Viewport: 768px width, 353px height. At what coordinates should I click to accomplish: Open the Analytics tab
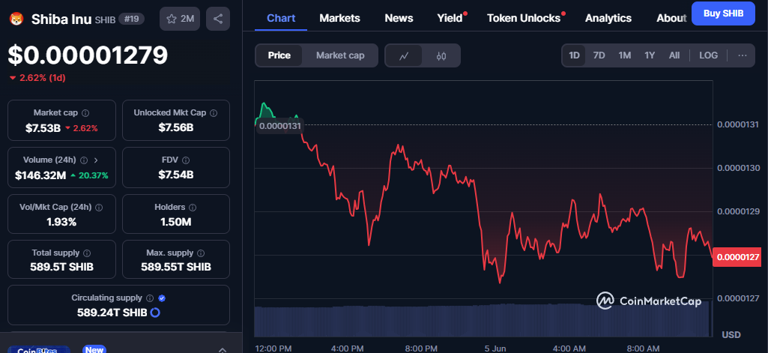(x=608, y=18)
